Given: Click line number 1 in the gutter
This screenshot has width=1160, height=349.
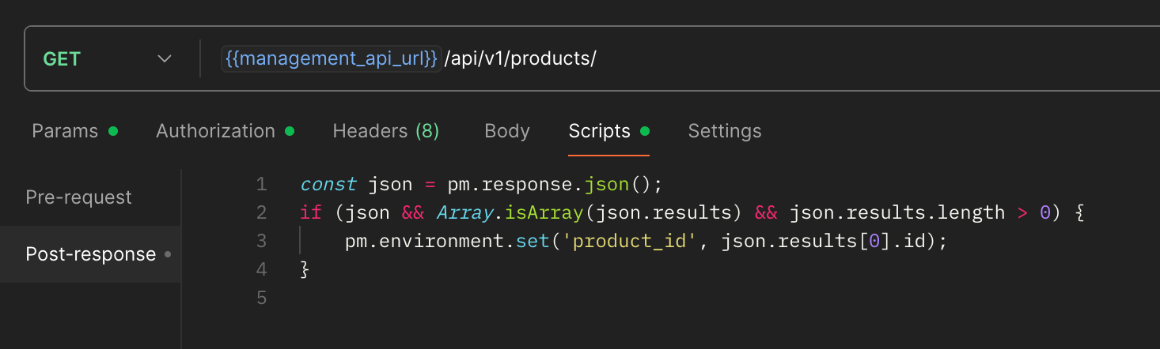Looking at the screenshot, I should coord(261,185).
